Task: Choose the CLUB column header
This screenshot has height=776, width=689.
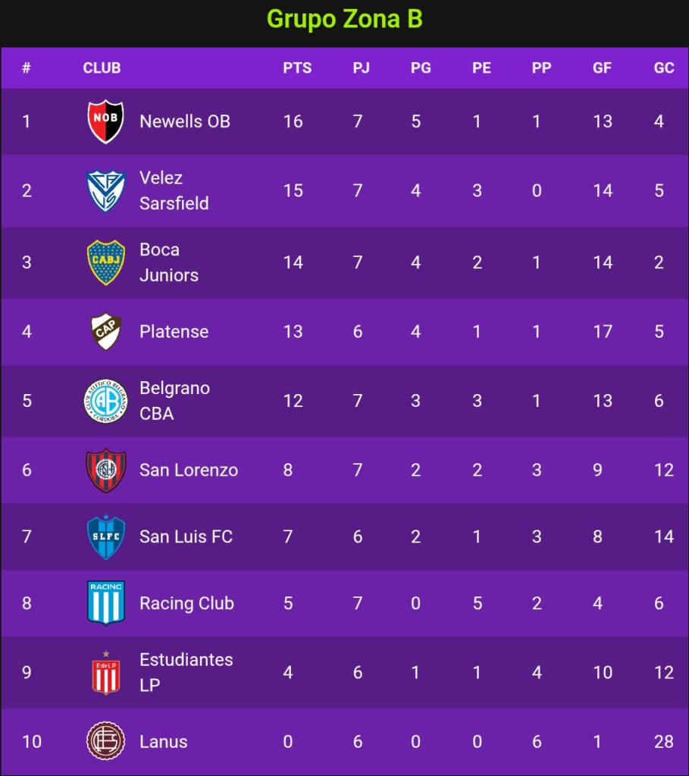Action: point(102,67)
